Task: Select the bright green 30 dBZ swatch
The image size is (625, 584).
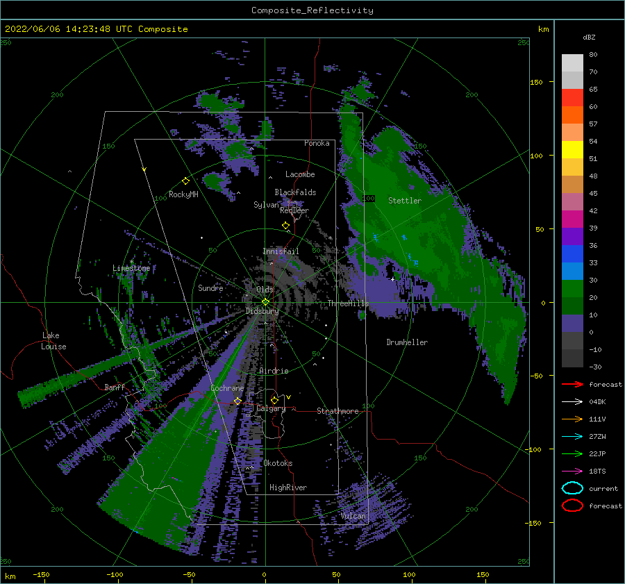Action: tap(572, 289)
